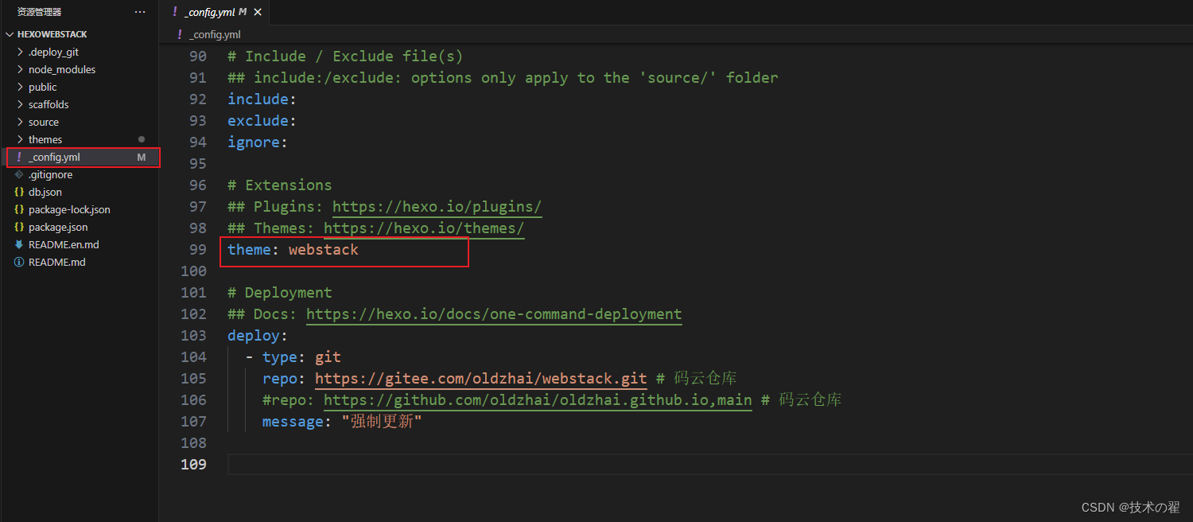Place cursor on empty line 109
1193x522 pixels.
[709, 464]
